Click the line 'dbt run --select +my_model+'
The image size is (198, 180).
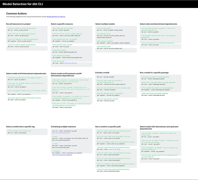(x=150, y=137)
